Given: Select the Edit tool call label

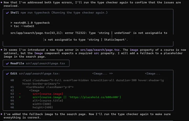Looking at the screenshot, I should (14, 74).
